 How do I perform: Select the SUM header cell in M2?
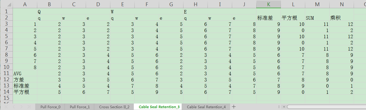point(317,18)
